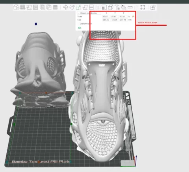Click the Arrange All objects icon
The height and width of the screenshot is (172, 189).
(35, 7)
